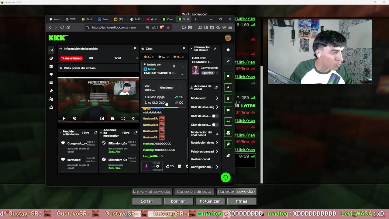The width and height of the screenshot is (389, 219).
Task: Toggle picture-in-picture on the stream preview
Action: point(102,119)
